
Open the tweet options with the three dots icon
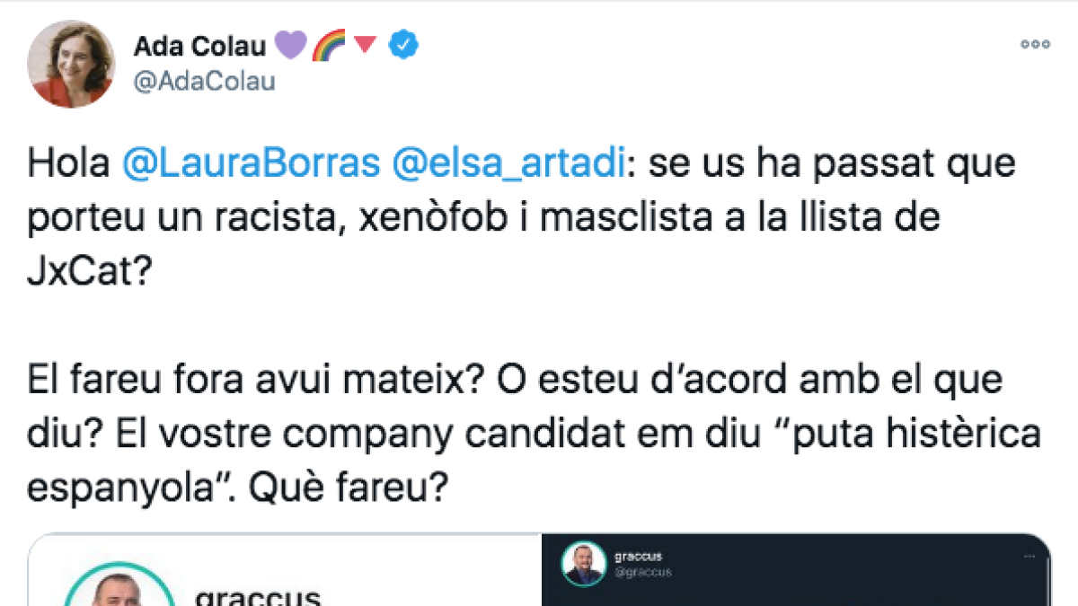tap(1035, 44)
